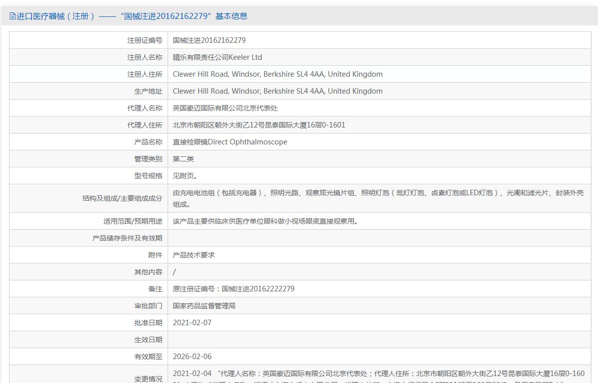Click the 结构及组成 description text
The width and height of the screenshot is (598, 383).
click(378, 198)
